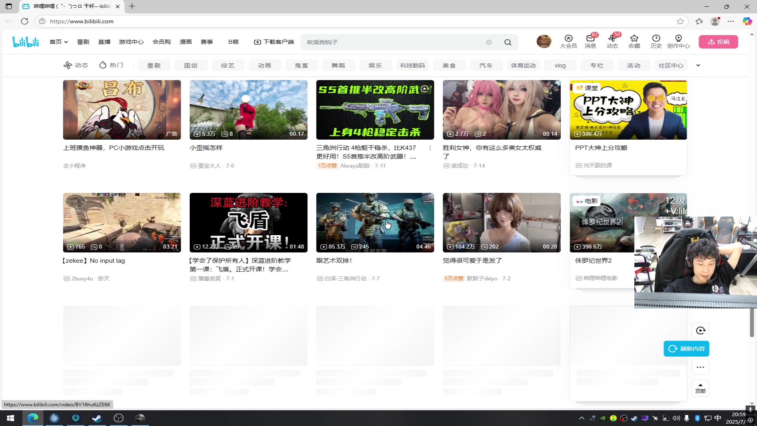Image resolution: width=757 pixels, height=426 pixels.
Task: Open 消息 messages icon
Action: click(x=590, y=41)
